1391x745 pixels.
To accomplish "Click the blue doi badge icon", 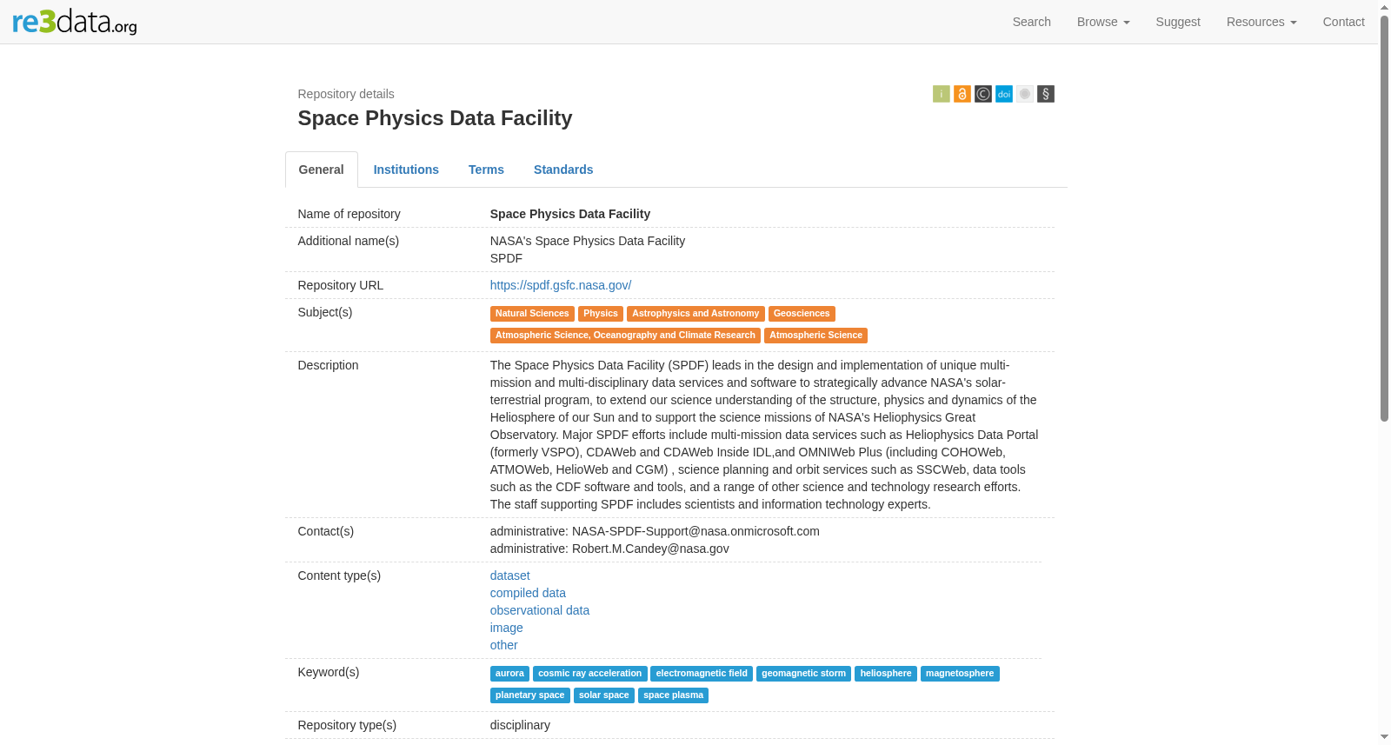I will [1003, 94].
